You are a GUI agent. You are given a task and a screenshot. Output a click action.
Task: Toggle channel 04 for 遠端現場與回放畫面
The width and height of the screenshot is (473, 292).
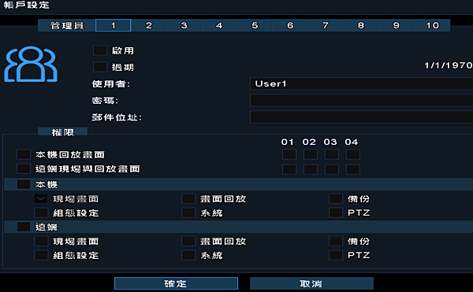click(352, 169)
